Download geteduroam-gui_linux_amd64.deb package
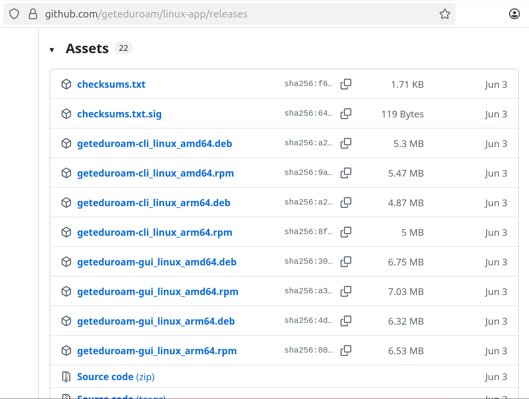The width and height of the screenshot is (529, 399). (x=156, y=262)
